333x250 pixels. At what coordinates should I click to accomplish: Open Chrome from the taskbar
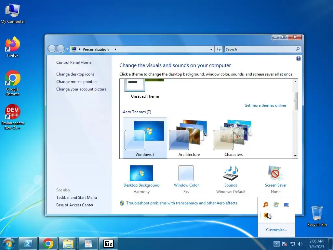(48, 243)
